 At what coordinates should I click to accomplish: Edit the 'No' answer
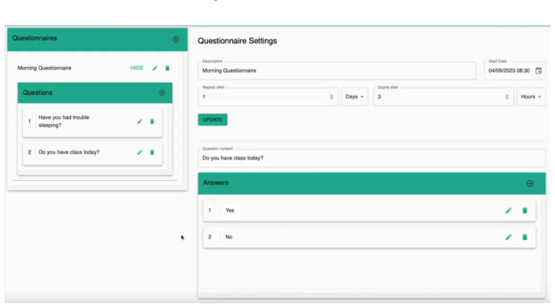(508, 237)
